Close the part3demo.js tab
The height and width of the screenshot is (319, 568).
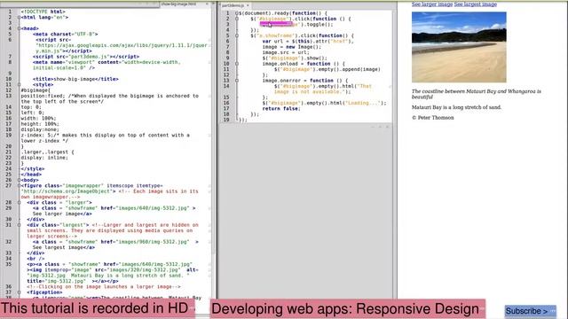248,5
